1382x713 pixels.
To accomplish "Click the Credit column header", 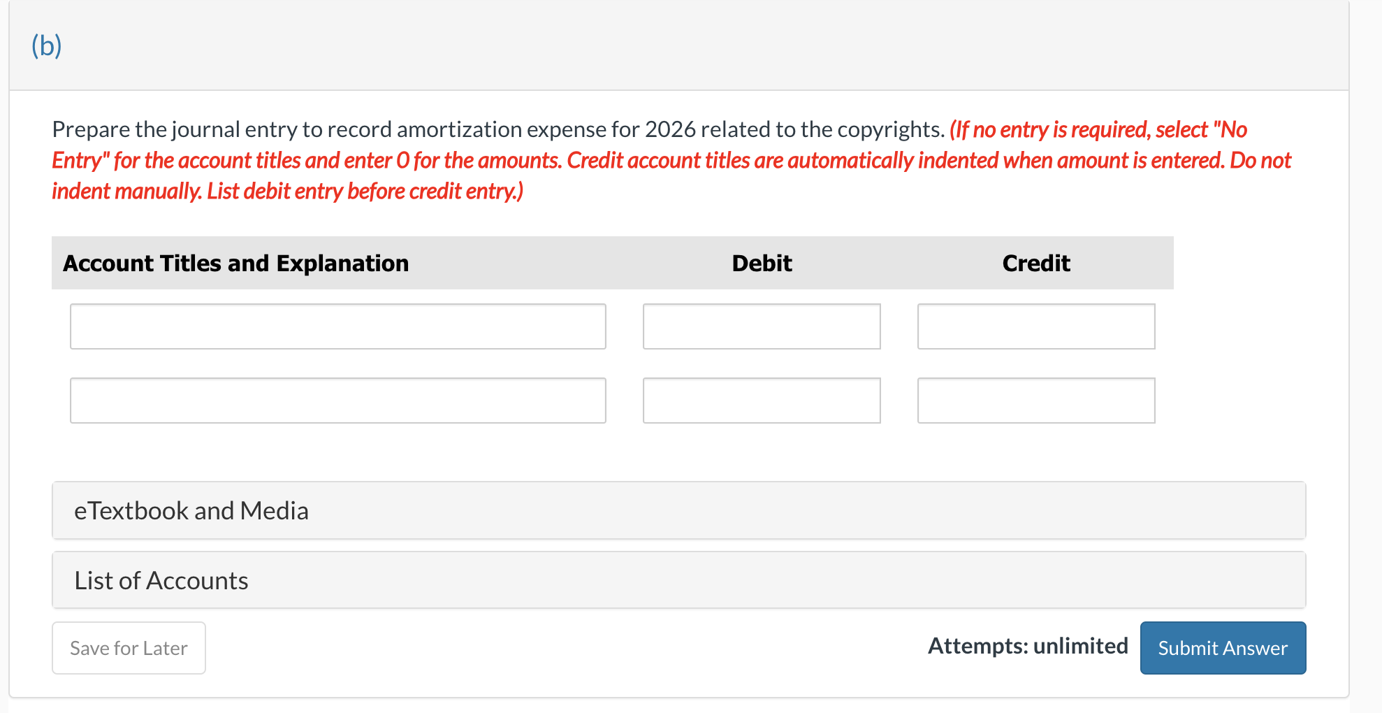I will 1035,263.
